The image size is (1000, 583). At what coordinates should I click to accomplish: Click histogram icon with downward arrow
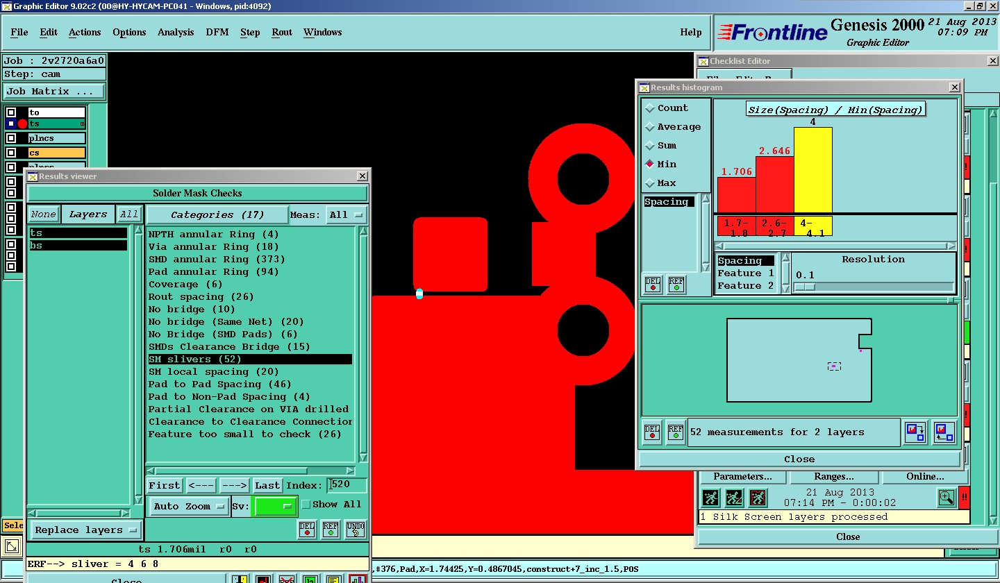915,432
